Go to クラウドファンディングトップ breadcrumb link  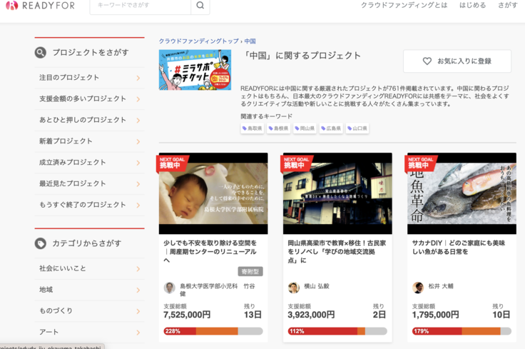pyautogui.click(x=199, y=41)
